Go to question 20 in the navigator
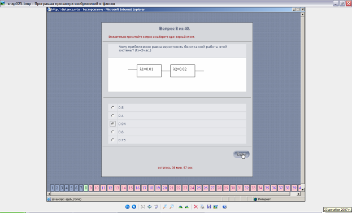Viewport: 352px width, 213px height. [x=164, y=188]
